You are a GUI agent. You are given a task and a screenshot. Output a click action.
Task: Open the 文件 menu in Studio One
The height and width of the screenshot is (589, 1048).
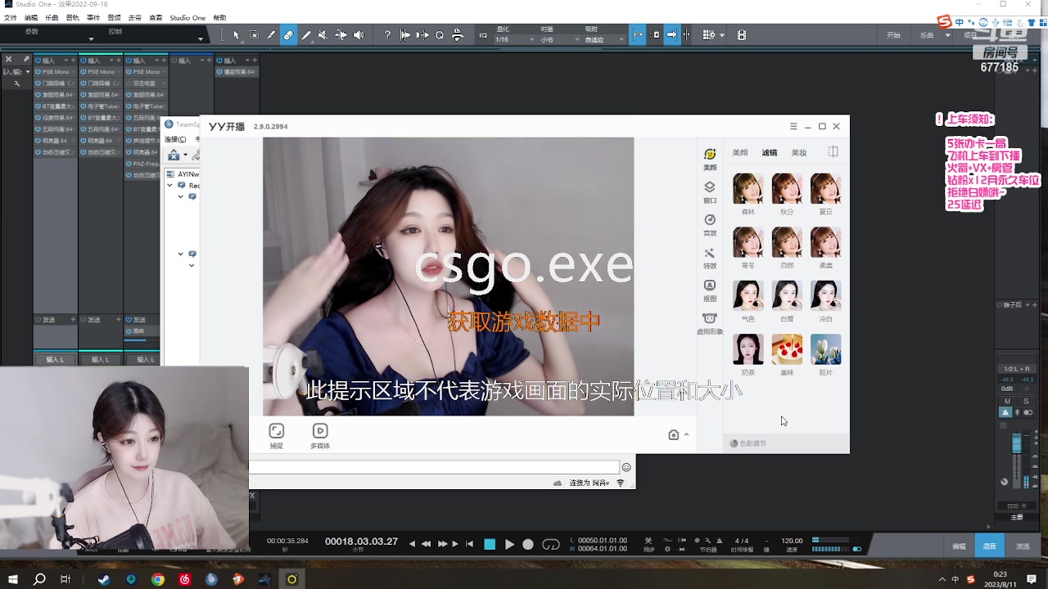coord(10,17)
